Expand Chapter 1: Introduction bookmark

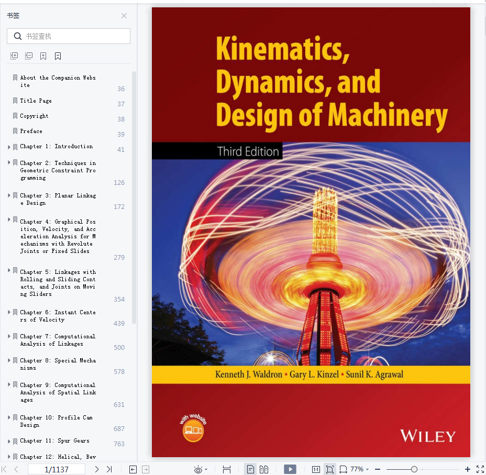(9, 147)
